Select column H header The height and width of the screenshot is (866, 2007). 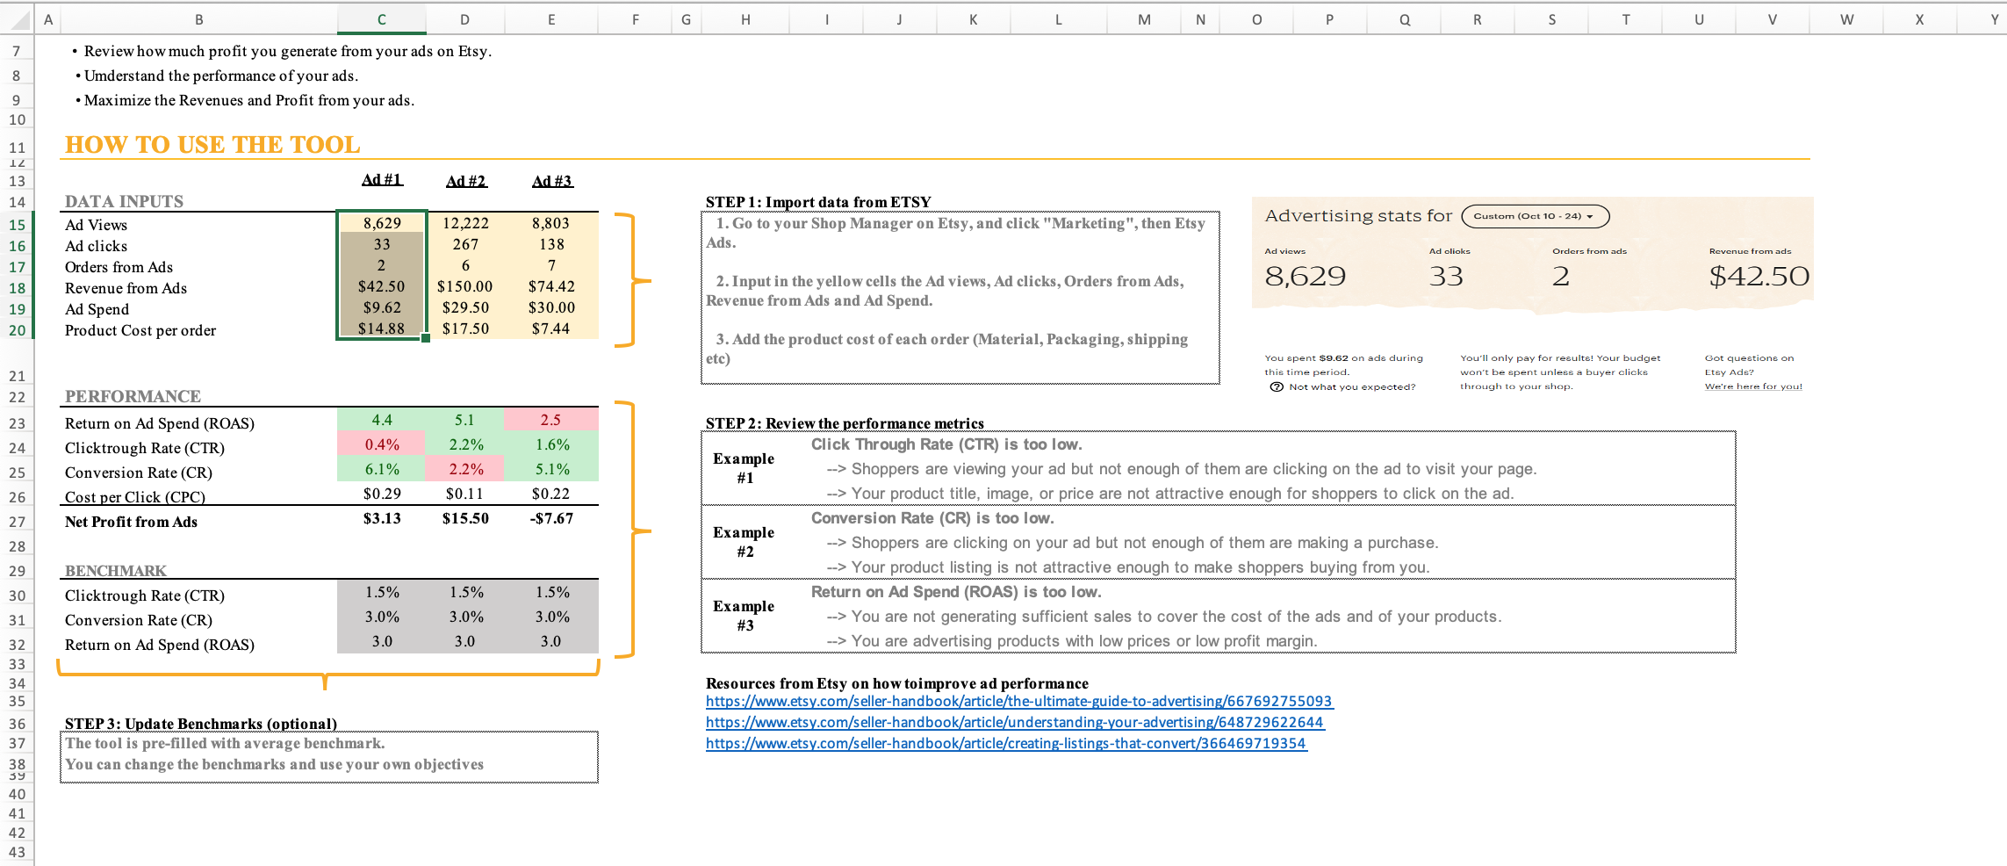[x=745, y=19]
